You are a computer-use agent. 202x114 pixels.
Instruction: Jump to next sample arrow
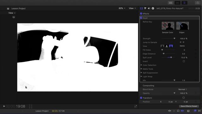pos(184,42)
